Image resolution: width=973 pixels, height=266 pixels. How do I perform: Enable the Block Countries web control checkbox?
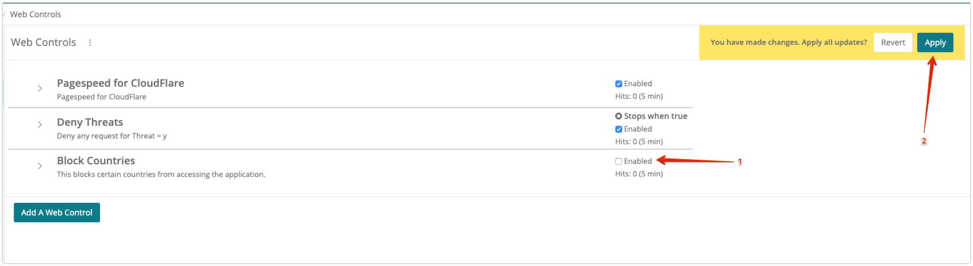(x=619, y=161)
